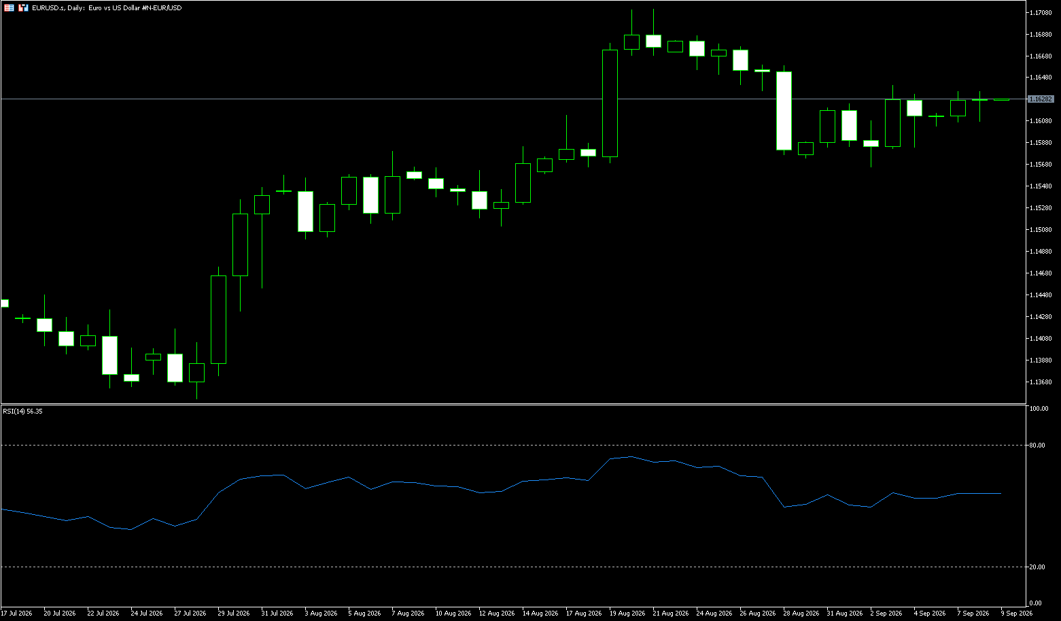Select the 9 Sep 2026 date marker

point(1016,614)
